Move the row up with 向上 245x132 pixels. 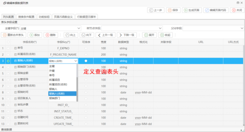(x=71, y=35)
